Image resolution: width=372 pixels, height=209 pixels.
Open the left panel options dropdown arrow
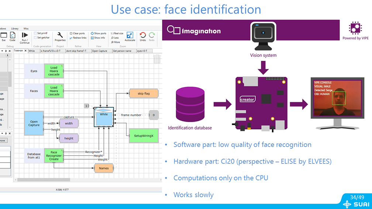[x=2, y=50]
